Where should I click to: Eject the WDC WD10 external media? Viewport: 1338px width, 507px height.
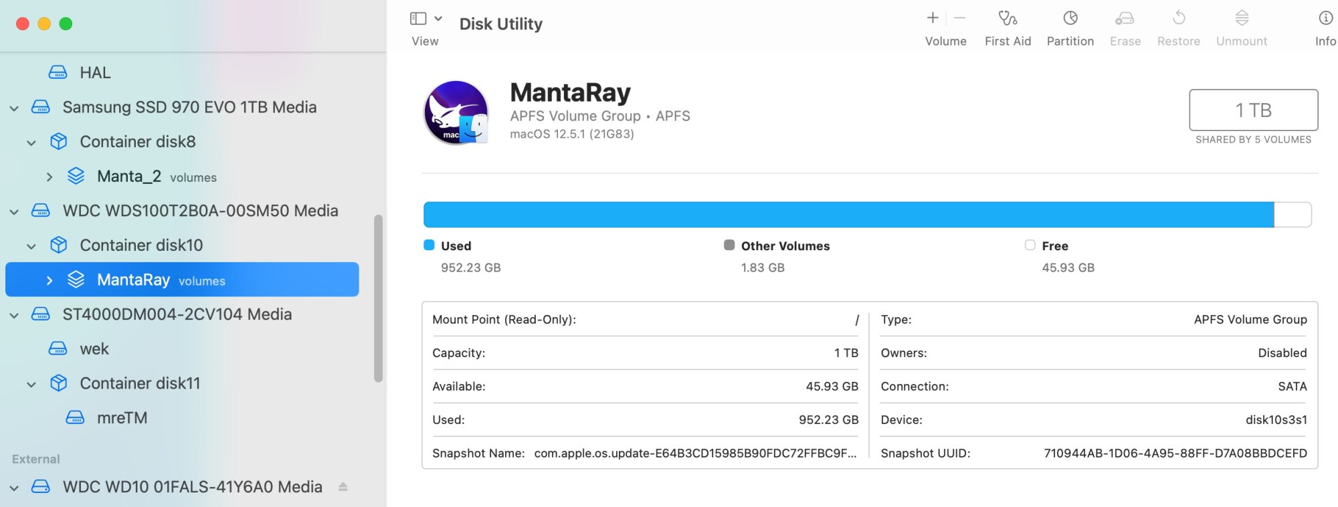343,487
